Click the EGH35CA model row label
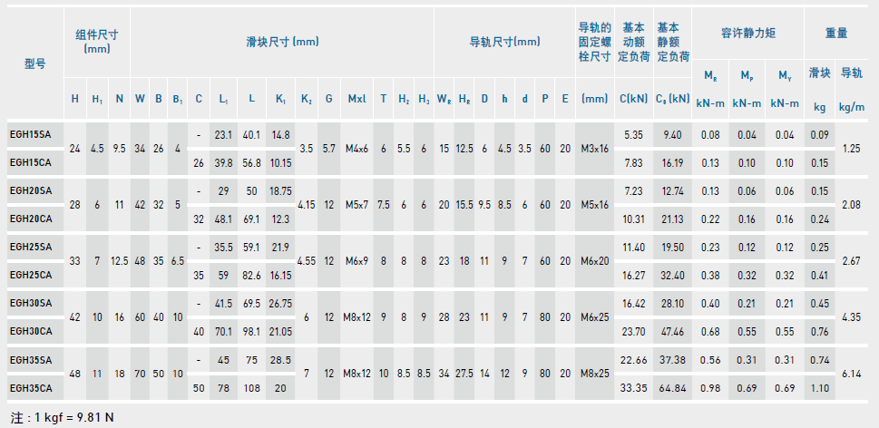The width and height of the screenshot is (879, 428). pos(31,386)
